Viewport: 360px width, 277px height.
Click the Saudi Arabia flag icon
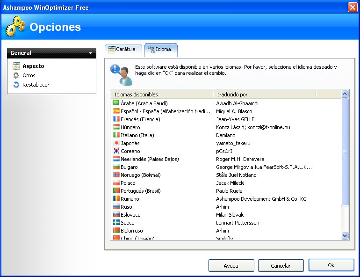[x=116, y=103]
